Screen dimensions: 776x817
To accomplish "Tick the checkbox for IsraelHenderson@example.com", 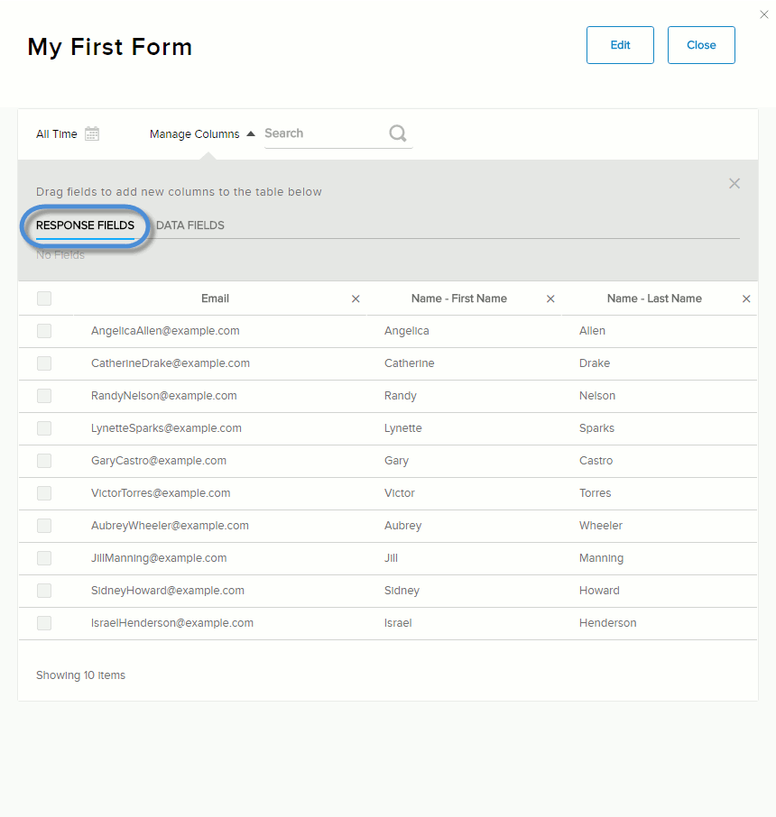I will click(x=44, y=623).
